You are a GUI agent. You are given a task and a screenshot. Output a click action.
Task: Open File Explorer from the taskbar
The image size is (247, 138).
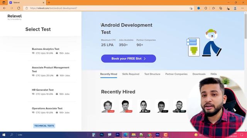tap(134, 135)
